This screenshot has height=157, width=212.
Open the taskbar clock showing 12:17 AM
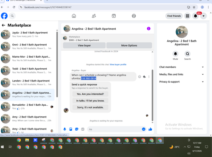(x=197, y=147)
